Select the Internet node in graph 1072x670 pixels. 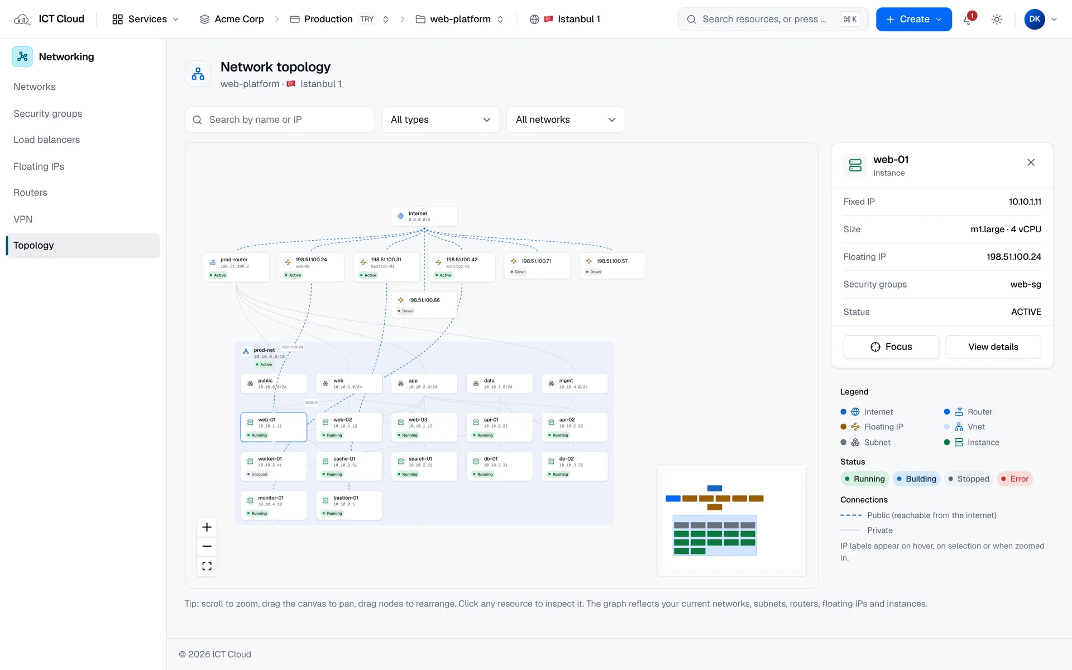click(x=424, y=216)
